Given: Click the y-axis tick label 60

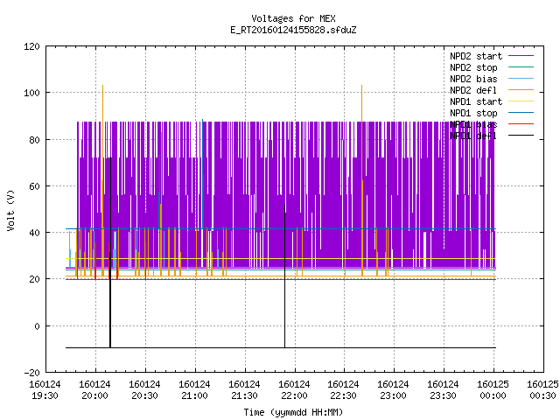Looking at the screenshot, I should 34,186.
